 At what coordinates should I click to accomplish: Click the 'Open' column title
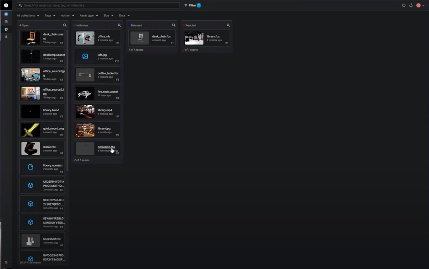[25, 25]
